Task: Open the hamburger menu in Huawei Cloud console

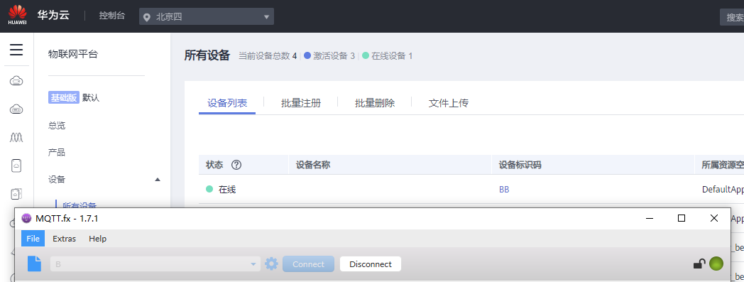Action: [x=16, y=50]
